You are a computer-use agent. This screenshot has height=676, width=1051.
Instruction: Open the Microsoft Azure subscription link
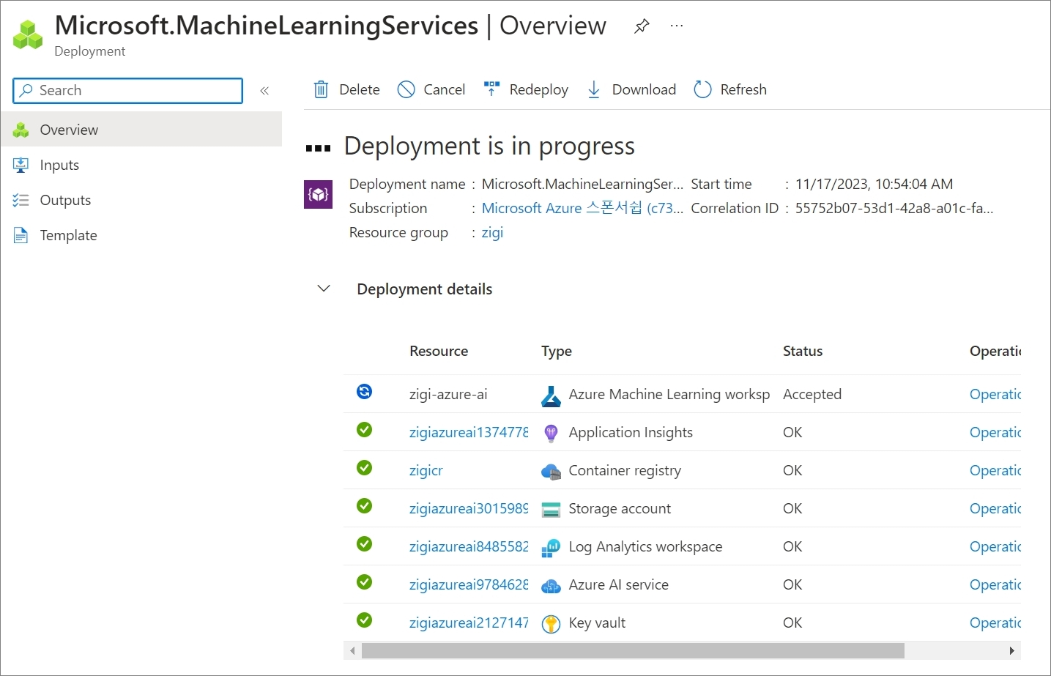coord(582,208)
